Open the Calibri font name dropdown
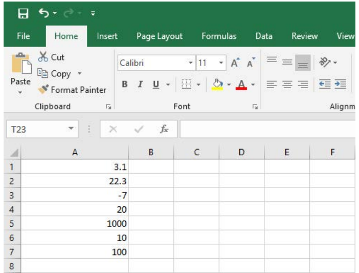359x273 pixels. tap(190, 62)
